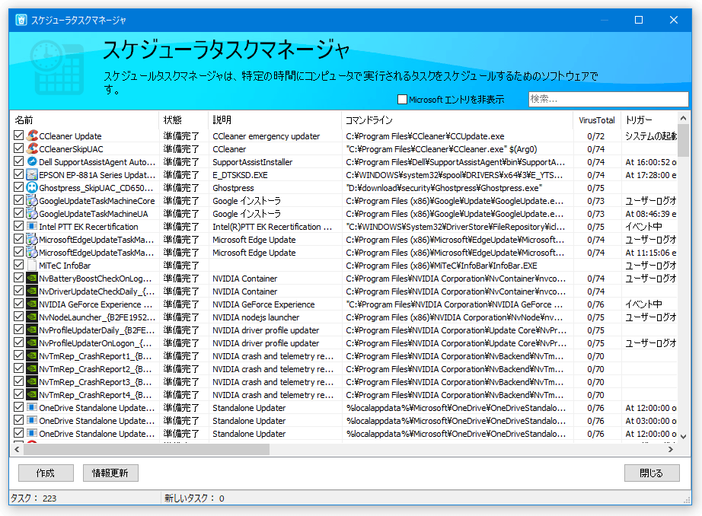Click the vertical scrollbar up arrow
This screenshot has height=516, width=702.
click(x=683, y=118)
